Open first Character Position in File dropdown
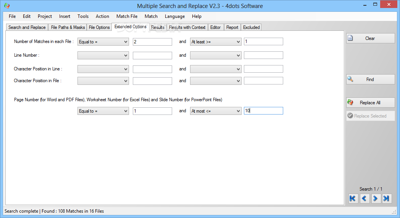400x218 pixels. (x=103, y=81)
